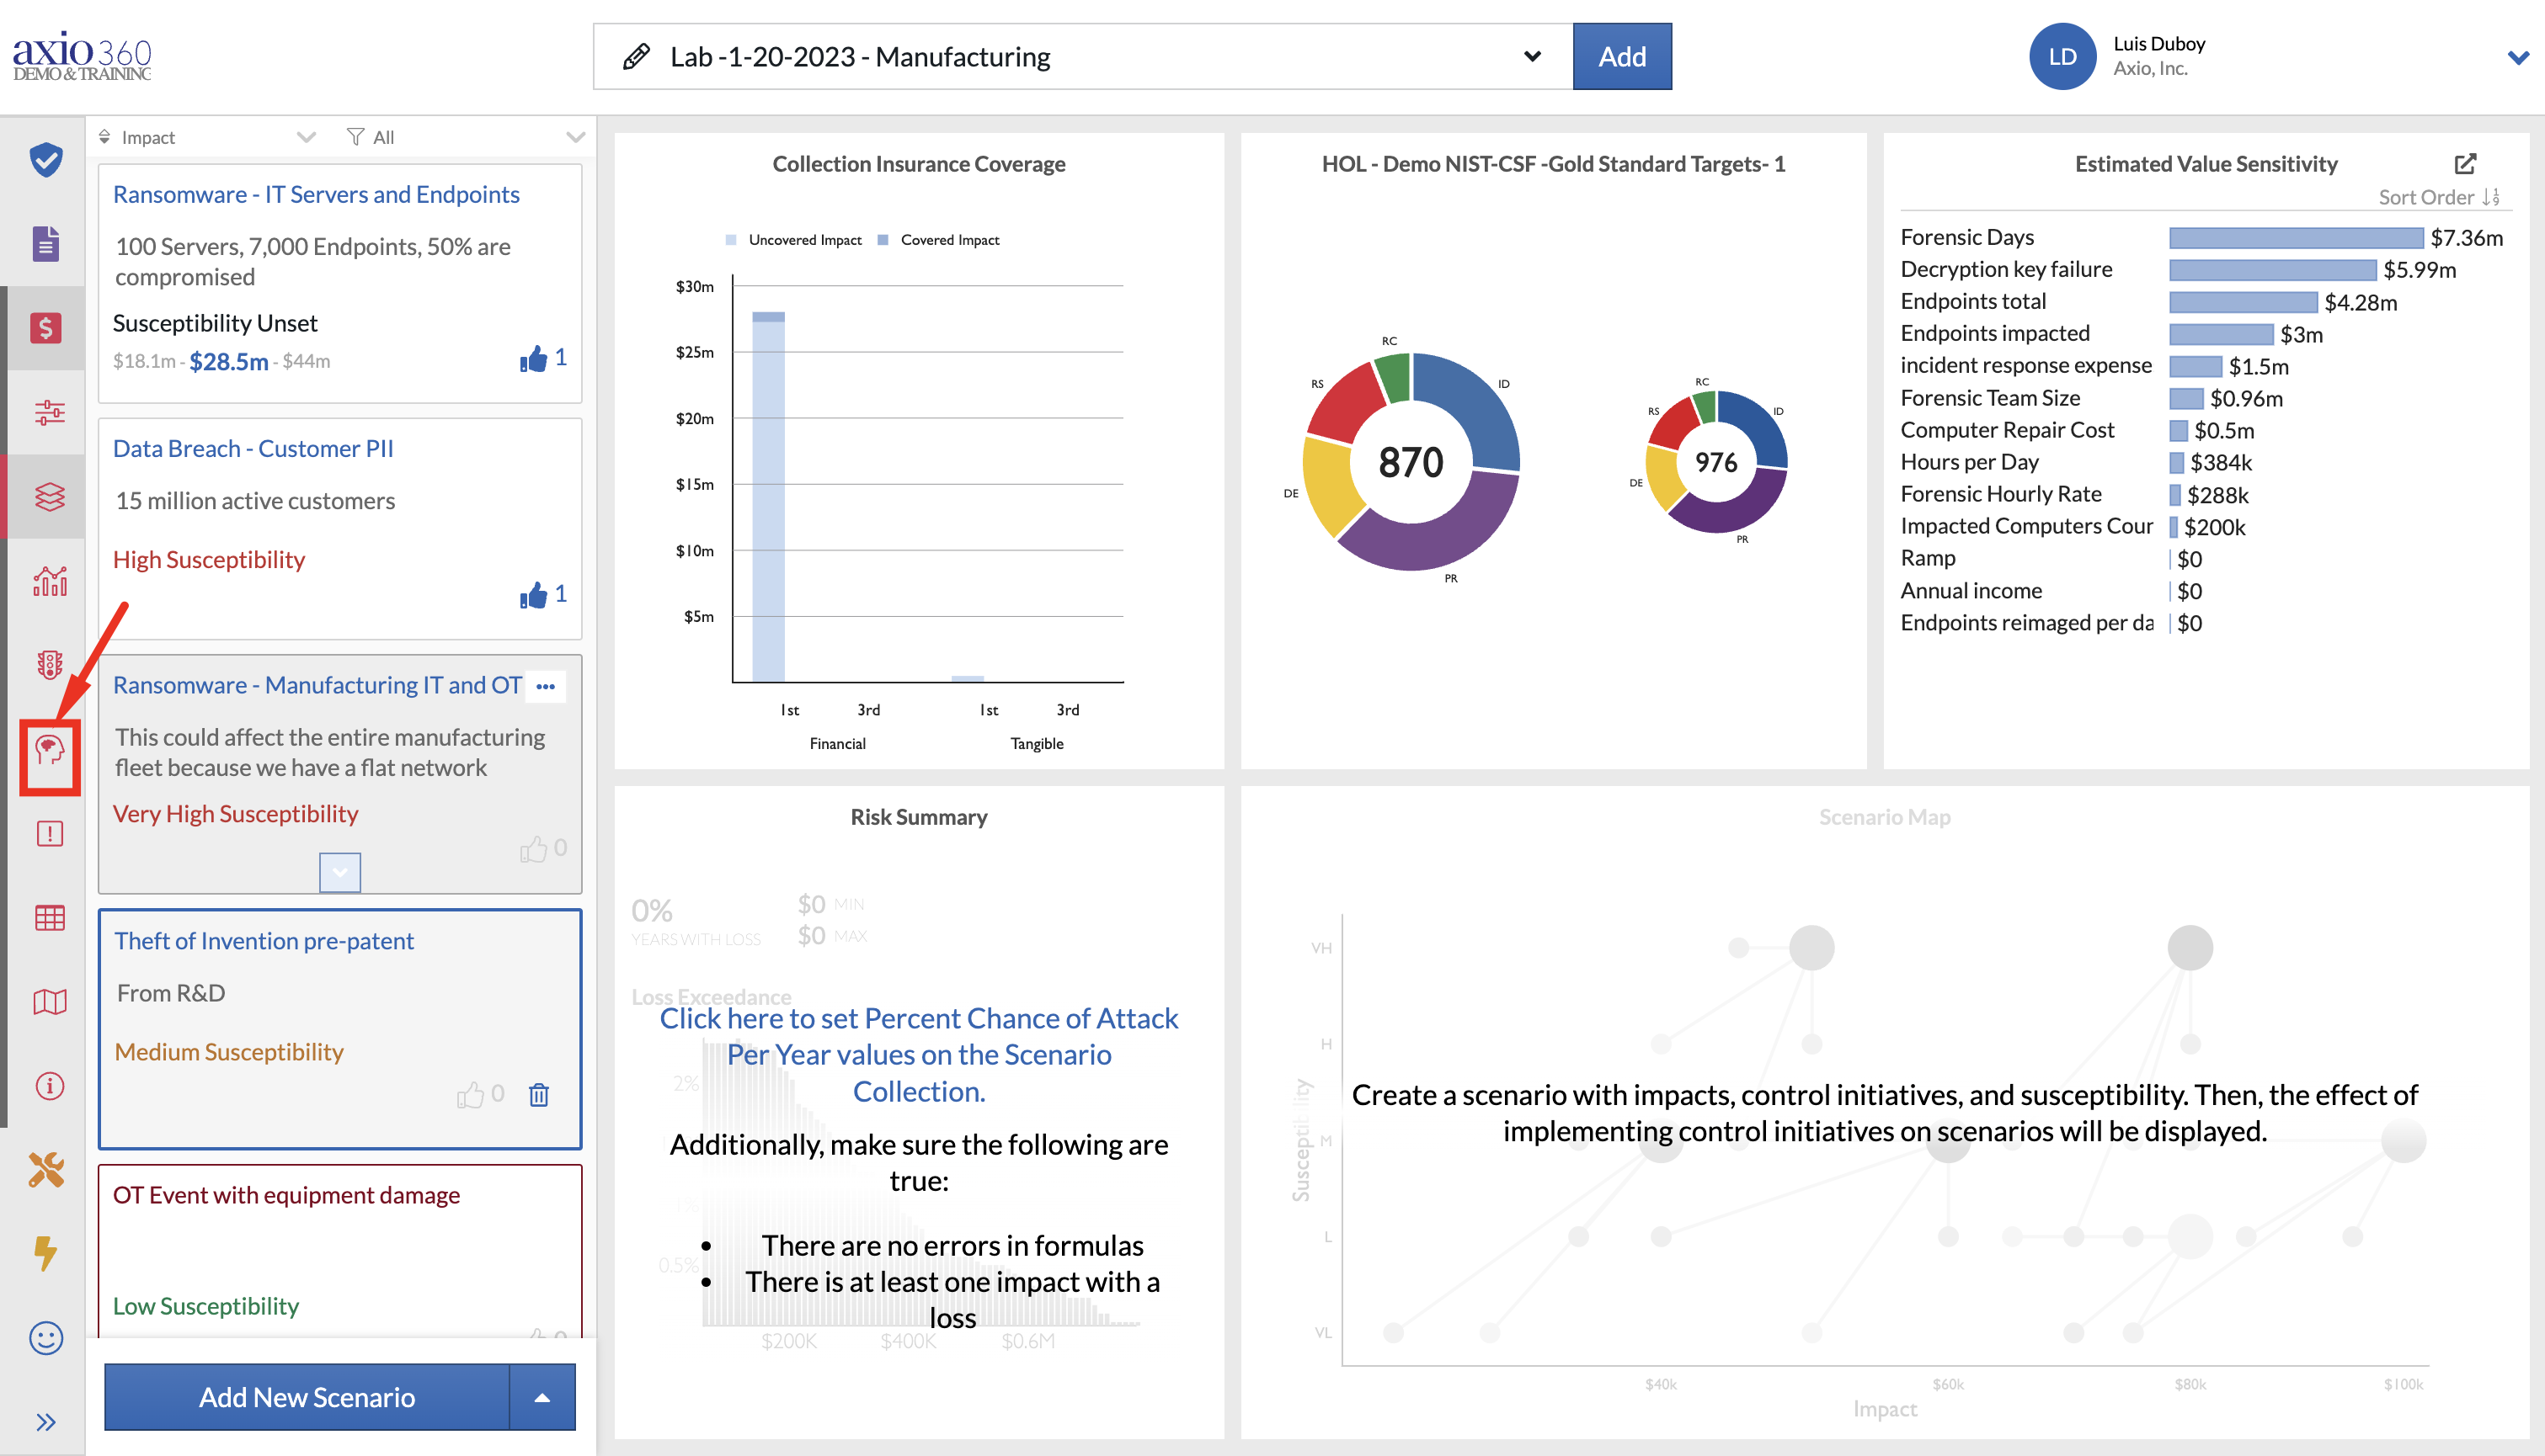2545x1456 pixels.
Task: Open Estimated Value Sensitivity in external view
Action: [2465, 164]
